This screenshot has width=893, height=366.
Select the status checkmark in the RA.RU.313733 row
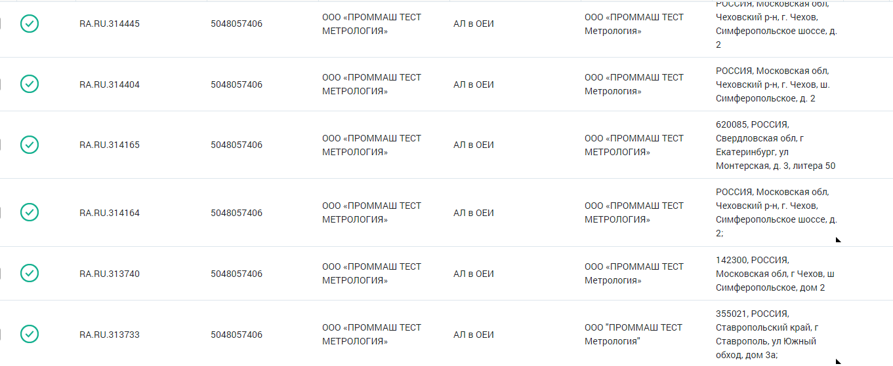[30, 334]
